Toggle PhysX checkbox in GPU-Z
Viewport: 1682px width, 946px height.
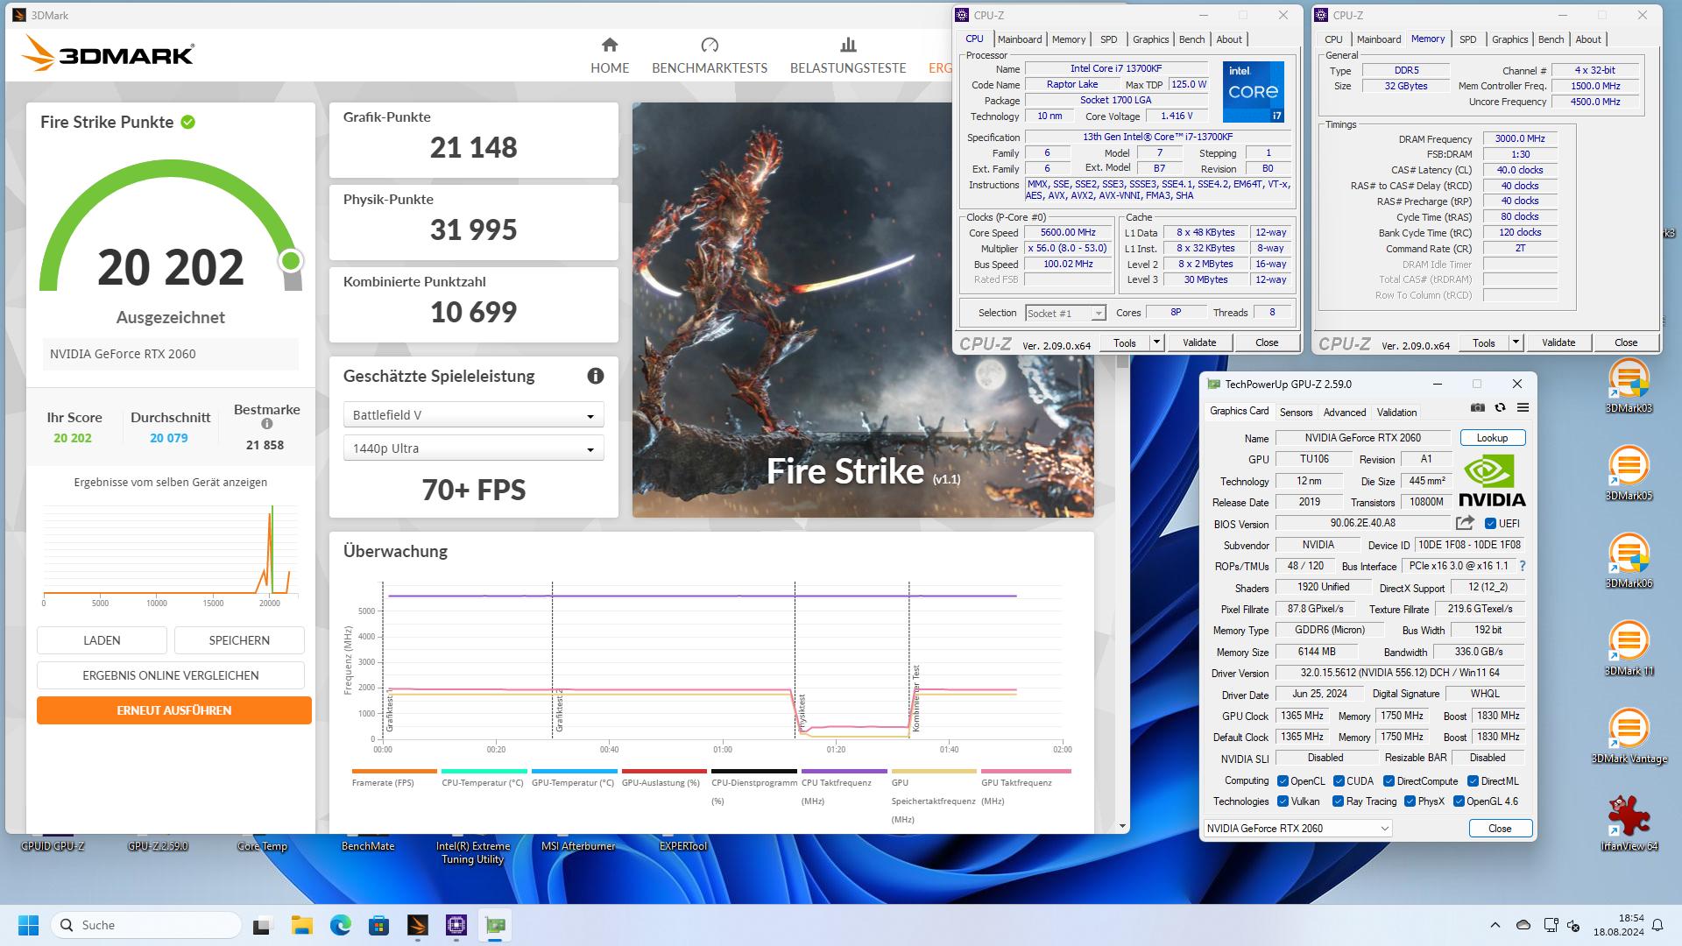pyautogui.click(x=1410, y=801)
